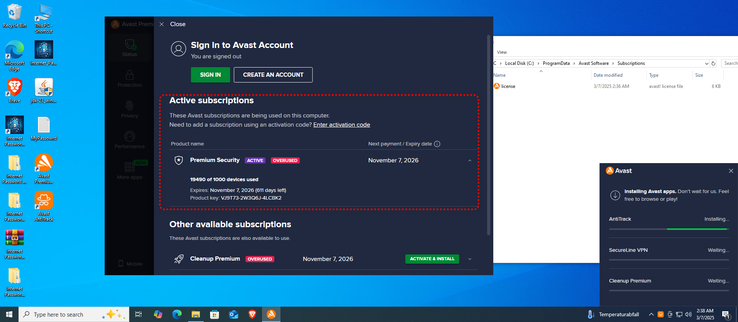
Task: Select the Internet_Pa... desktop shortcut
Action: click(43, 53)
